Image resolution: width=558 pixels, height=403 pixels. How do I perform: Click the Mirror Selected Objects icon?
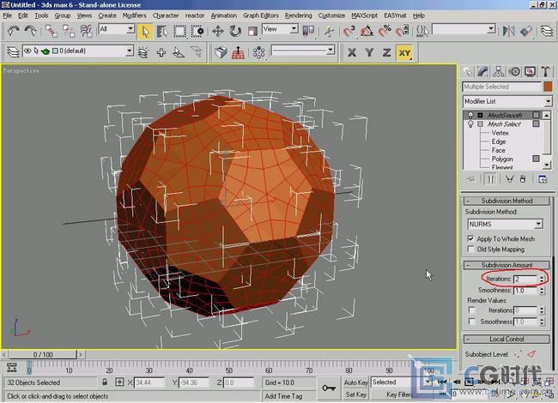508,31
